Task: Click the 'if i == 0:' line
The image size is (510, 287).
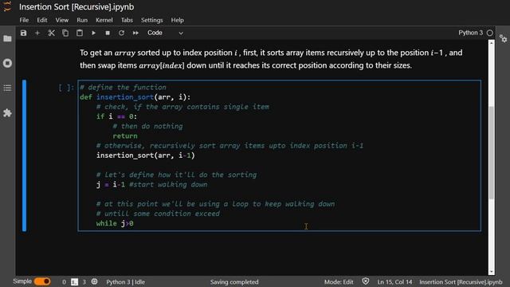Action: click(x=116, y=116)
